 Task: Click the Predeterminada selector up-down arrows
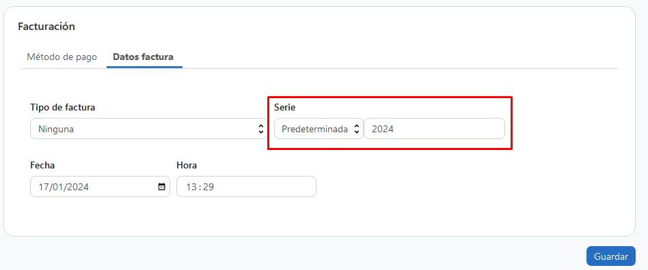(357, 129)
